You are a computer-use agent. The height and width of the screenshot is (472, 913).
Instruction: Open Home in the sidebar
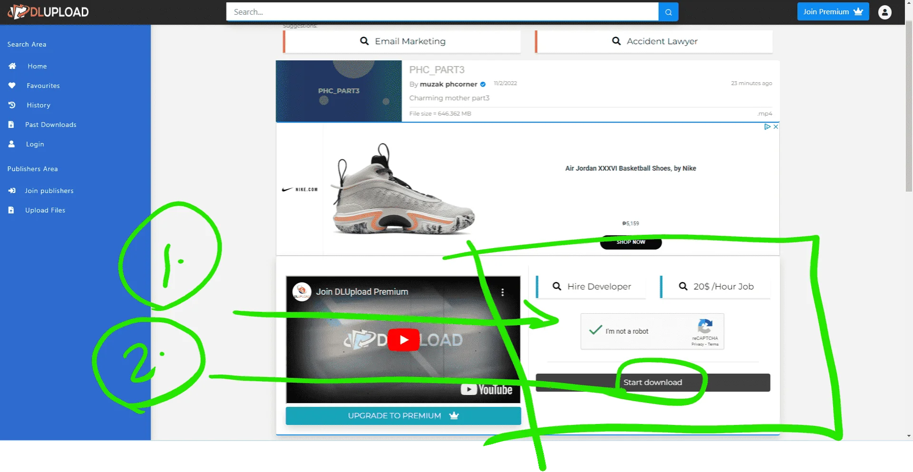coord(37,66)
